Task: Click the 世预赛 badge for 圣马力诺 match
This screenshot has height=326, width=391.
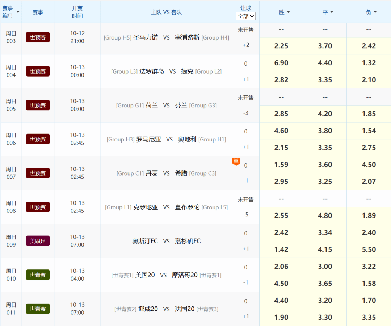Action: tap(38, 37)
